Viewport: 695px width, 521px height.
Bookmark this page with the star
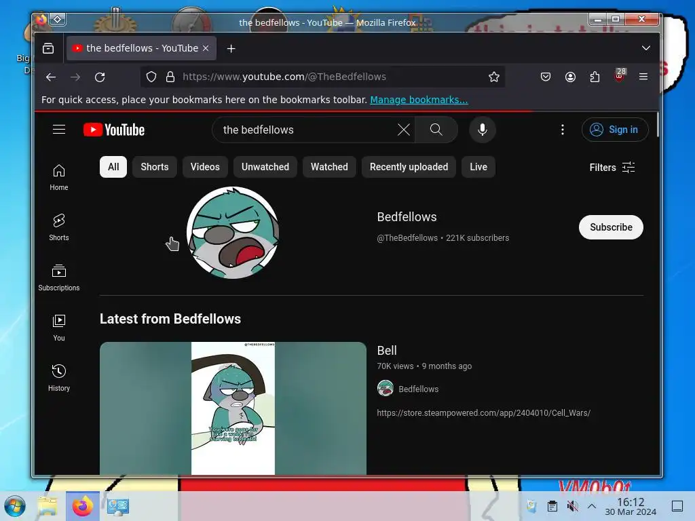[494, 77]
